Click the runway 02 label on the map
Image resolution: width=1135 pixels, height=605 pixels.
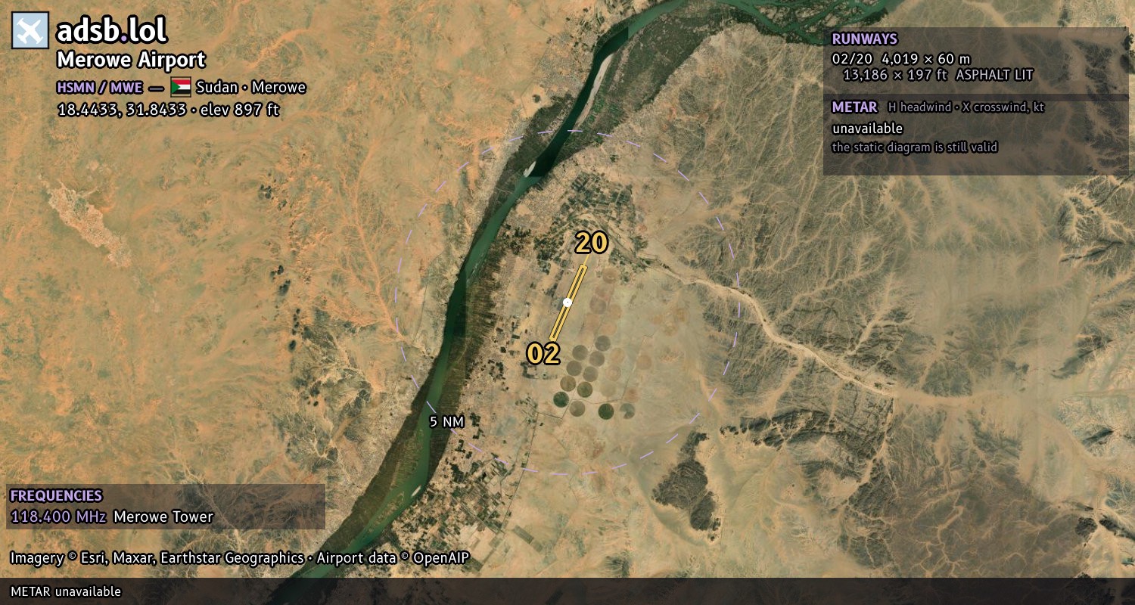tap(543, 353)
